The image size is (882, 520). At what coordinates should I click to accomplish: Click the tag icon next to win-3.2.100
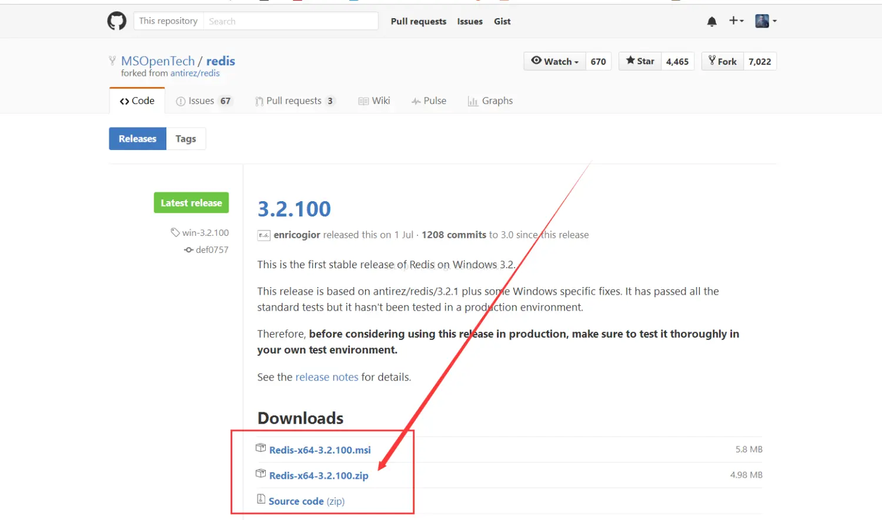[175, 232]
